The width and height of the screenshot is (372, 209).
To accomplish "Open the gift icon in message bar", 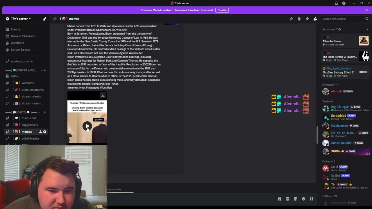I will pyautogui.click(x=279, y=199).
